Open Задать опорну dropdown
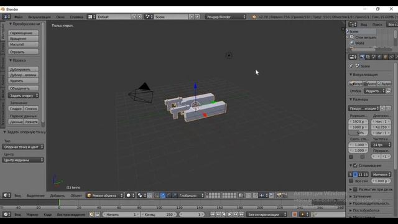The height and width of the screenshot is (224, 398). (23, 96)
